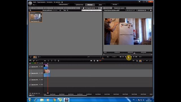Click the red playhead marker on ruler
This screenshot has width=181, height=102.
pos(48,93)
